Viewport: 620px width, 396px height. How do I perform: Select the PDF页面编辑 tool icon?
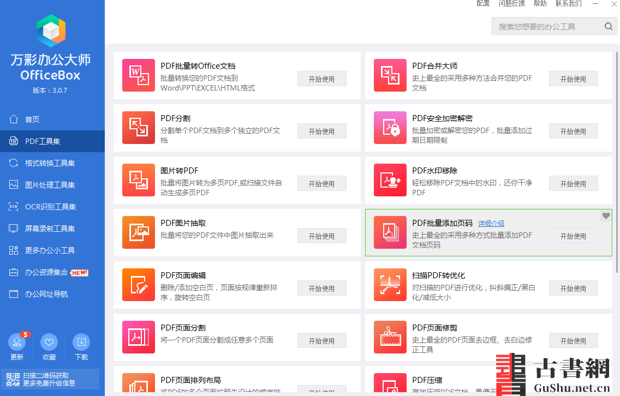pos(139,285)
